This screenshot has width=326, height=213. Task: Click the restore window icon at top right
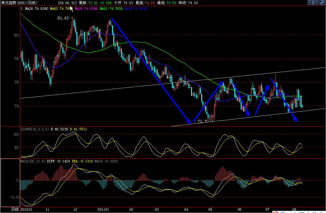click(322, 3)
